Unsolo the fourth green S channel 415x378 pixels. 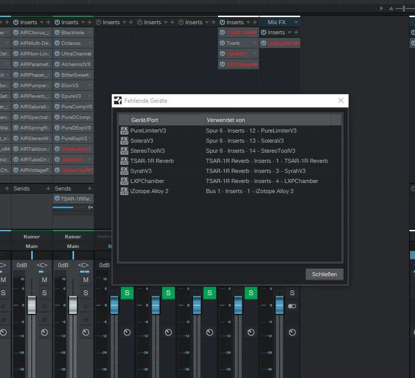pyautogui.click(x=251, y=293)
